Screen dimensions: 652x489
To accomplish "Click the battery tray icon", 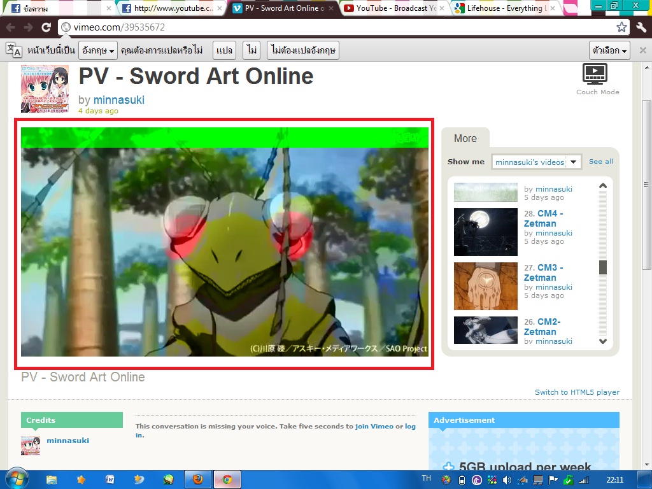I will pyautogui.click(x=462, y=480).
